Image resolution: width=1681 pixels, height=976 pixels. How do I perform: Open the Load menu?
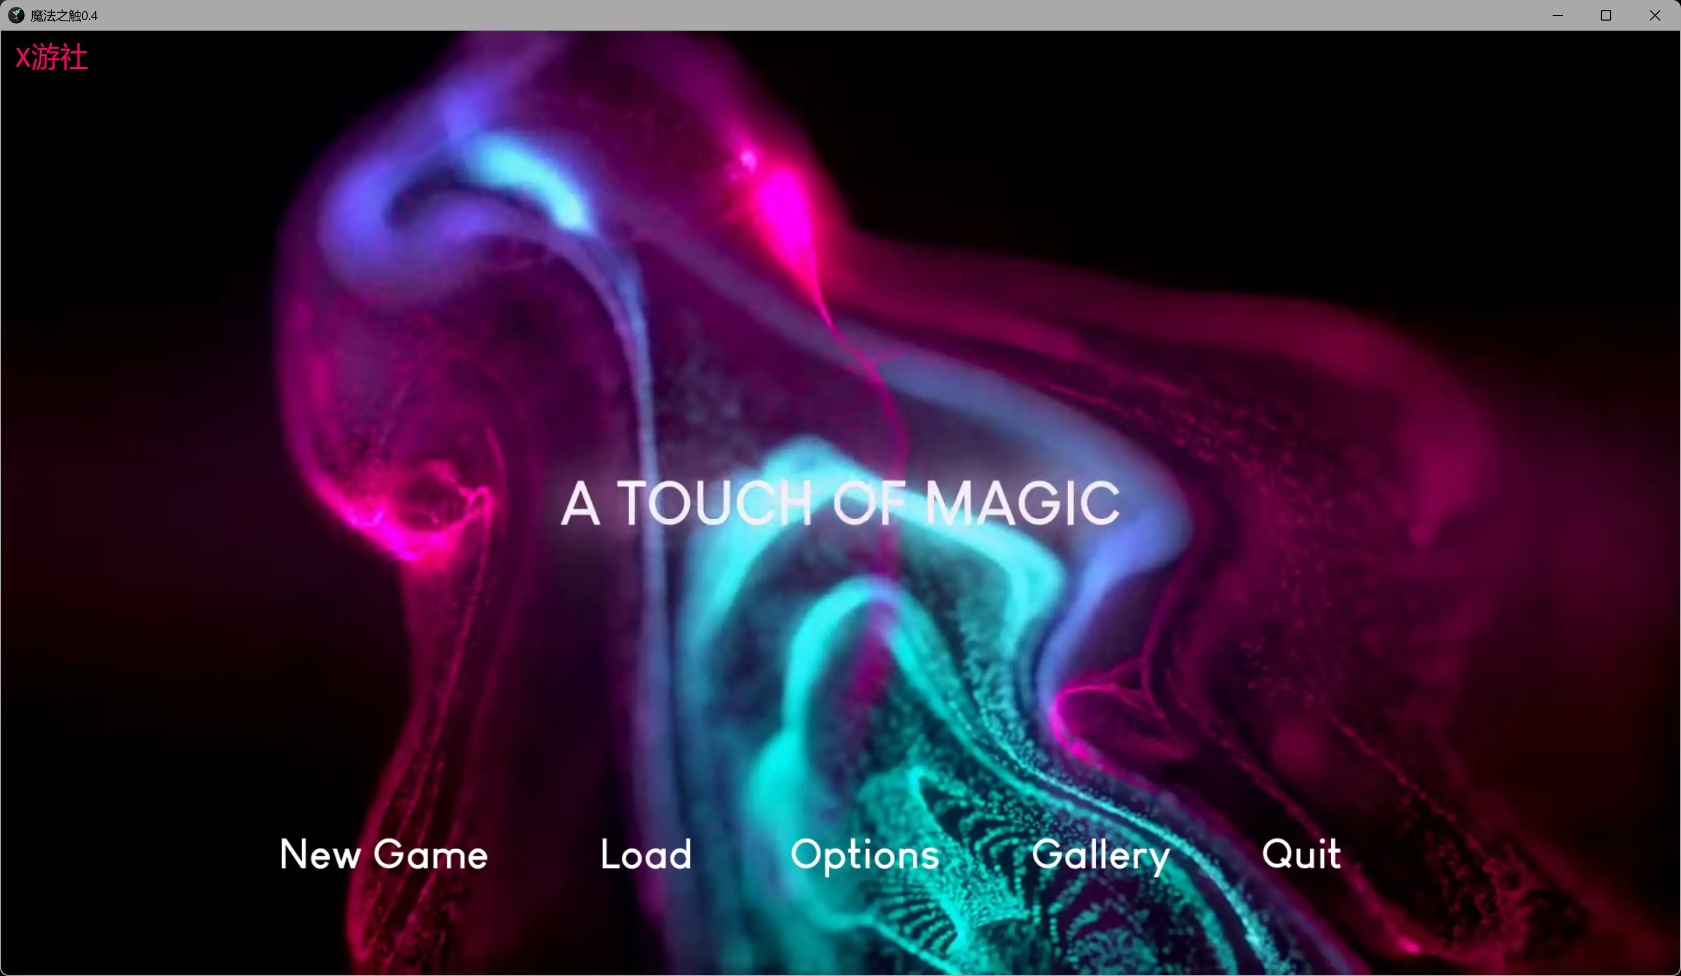click(x=646, y=854)
